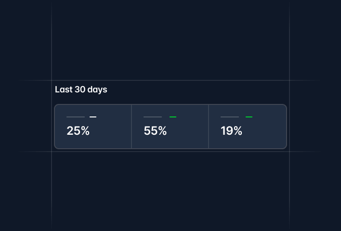This screenshot has height=231, width=341.
Task: Click the green dash indicator above 19%
Action: click(x=249, y=117)
